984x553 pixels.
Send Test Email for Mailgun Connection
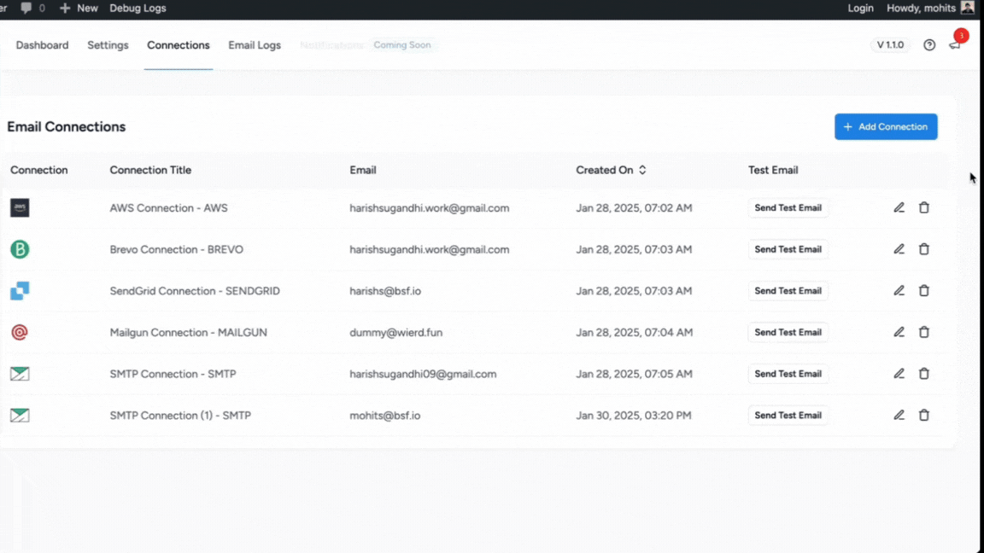(788, 332)
